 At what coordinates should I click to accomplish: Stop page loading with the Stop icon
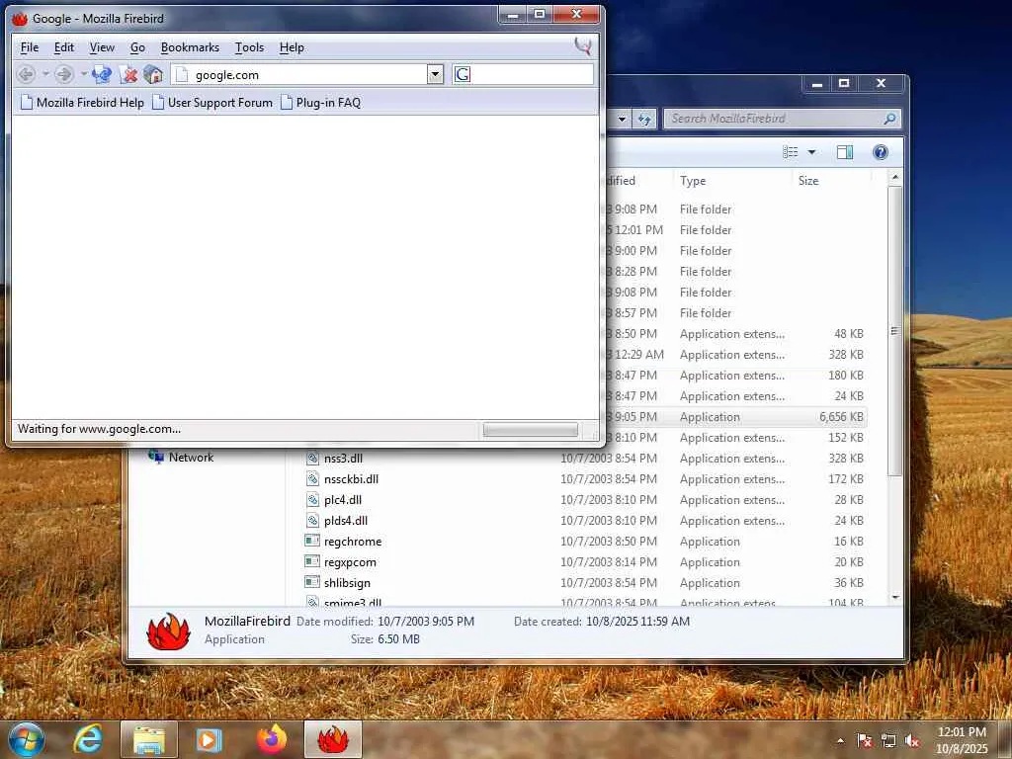click(128, 74)
